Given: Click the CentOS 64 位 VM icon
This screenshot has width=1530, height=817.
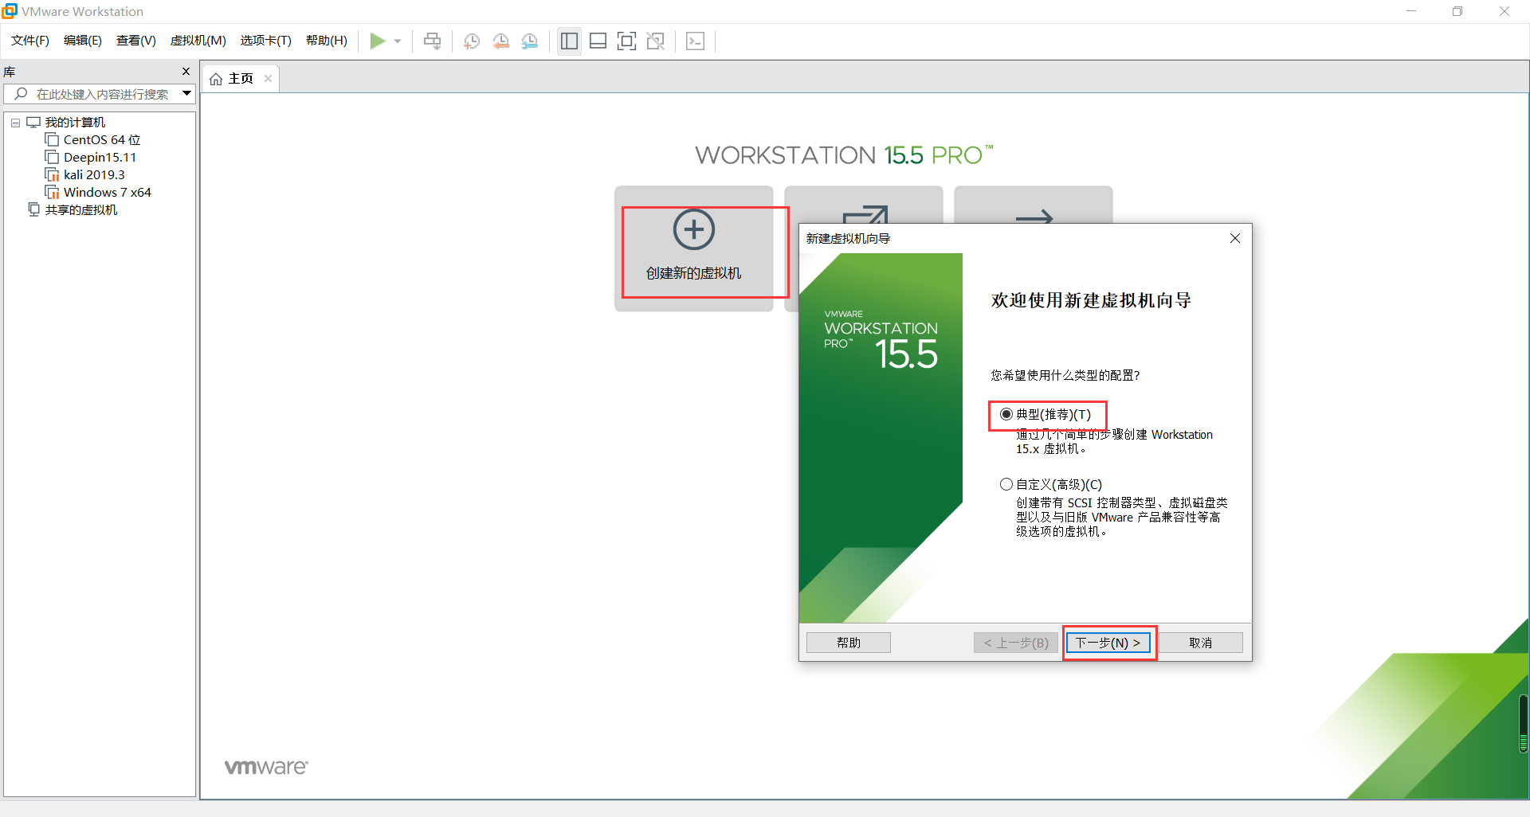Looking at the screenshot, I should coord(52,140).
